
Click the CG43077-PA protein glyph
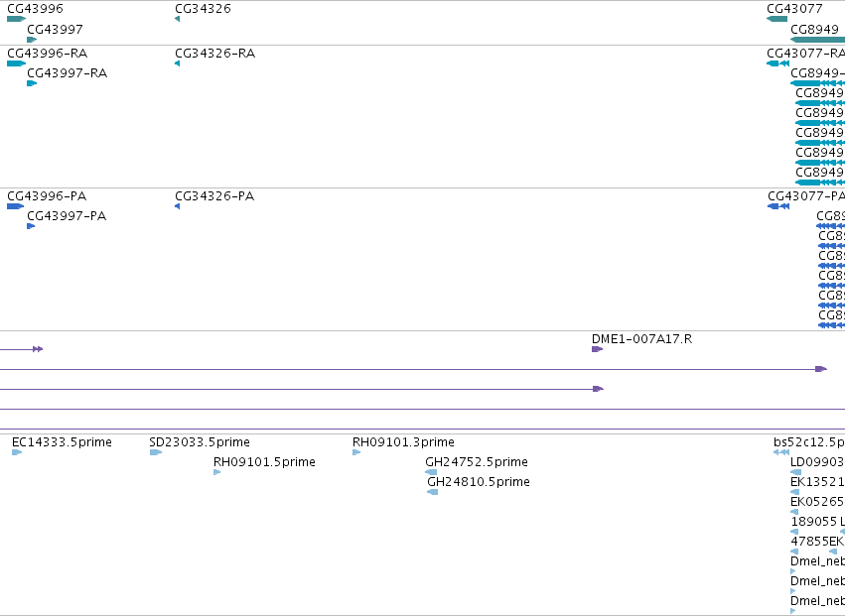pos(778,206)
